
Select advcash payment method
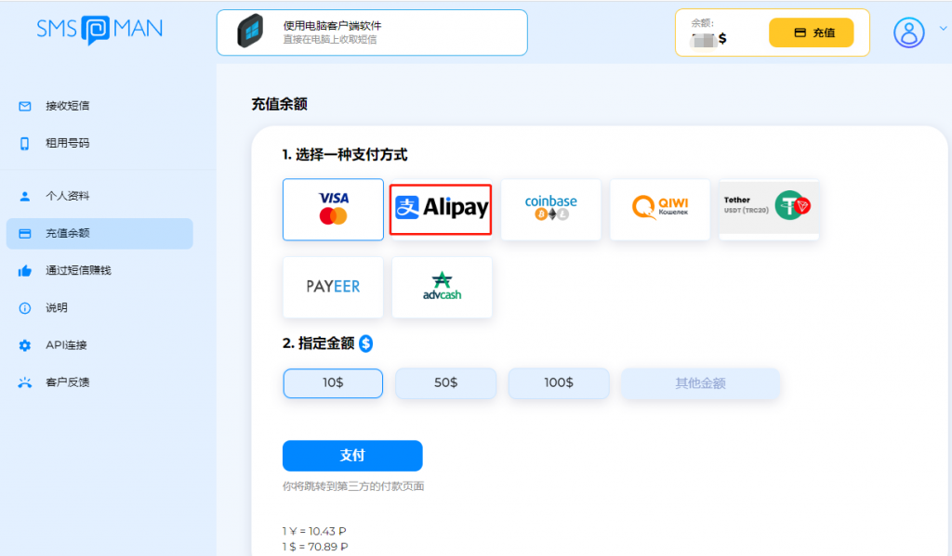442,287
